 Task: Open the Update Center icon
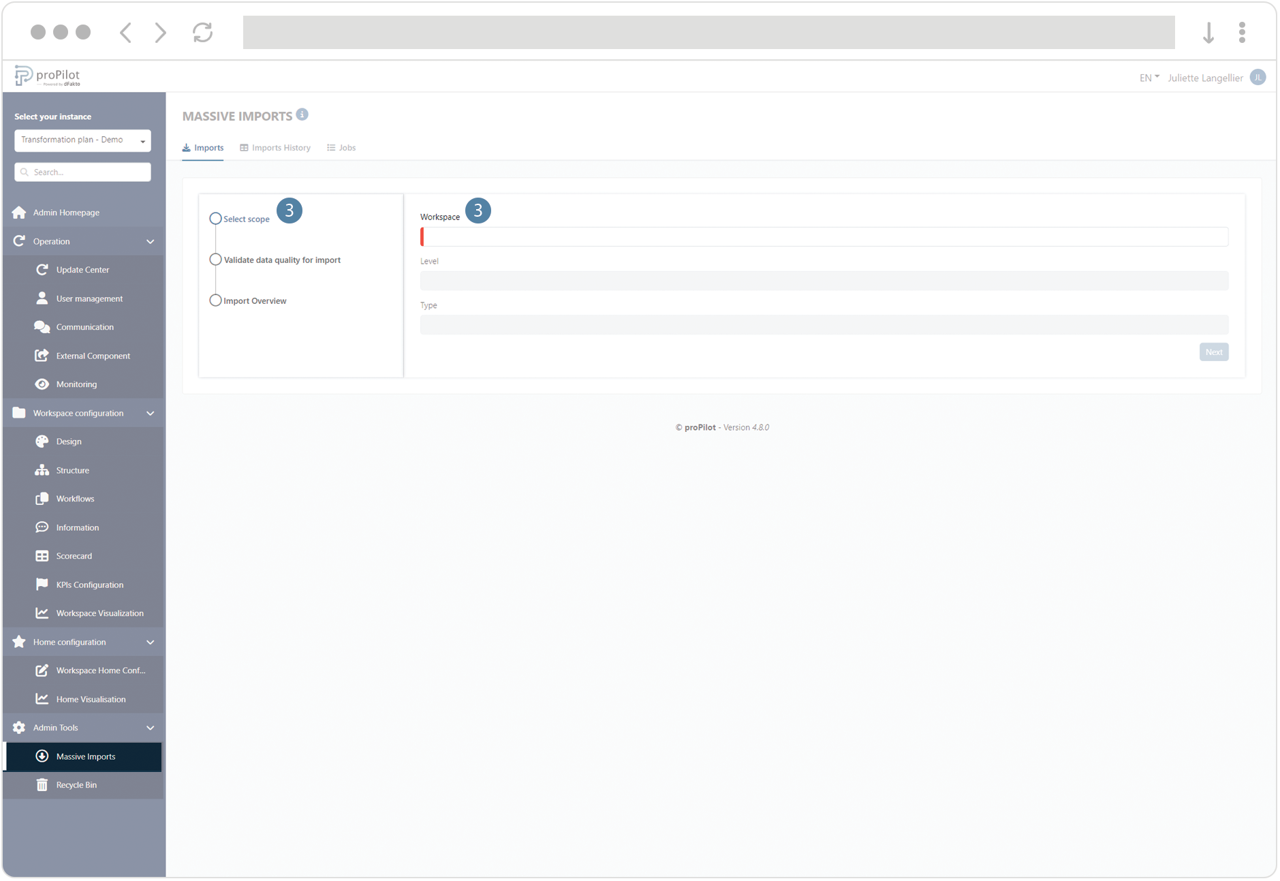[42, 269]
